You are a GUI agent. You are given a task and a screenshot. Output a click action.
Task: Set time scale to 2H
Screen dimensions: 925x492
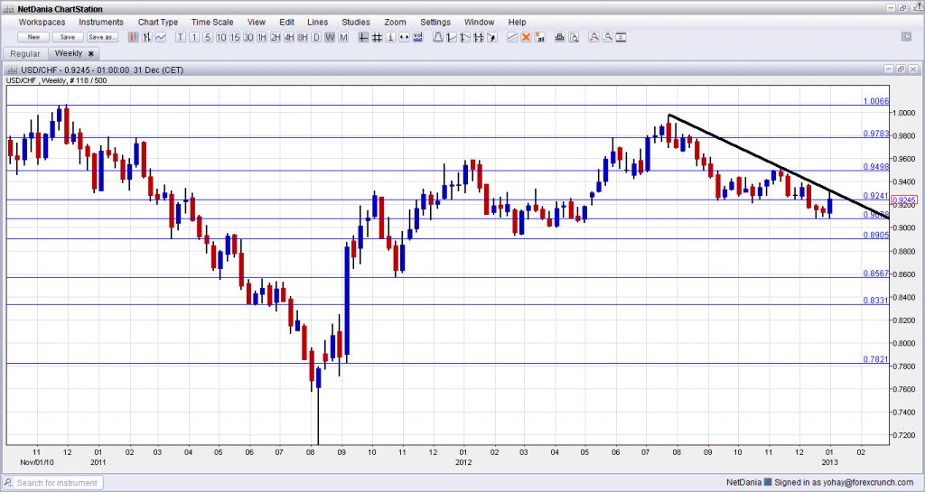276,37
